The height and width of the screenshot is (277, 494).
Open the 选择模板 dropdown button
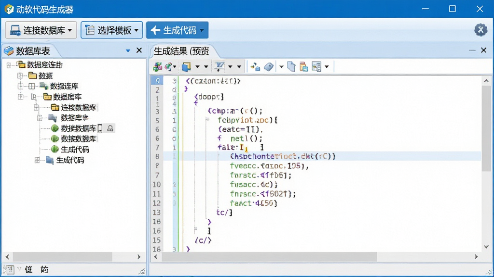pyautogui.click(x=111, y=30)
